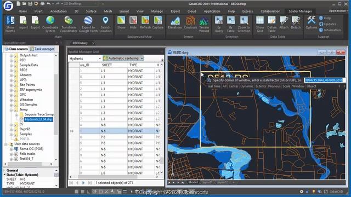351x197 pixels.
Task: Choose the Window zoom option
Action: tap(298, 86)
